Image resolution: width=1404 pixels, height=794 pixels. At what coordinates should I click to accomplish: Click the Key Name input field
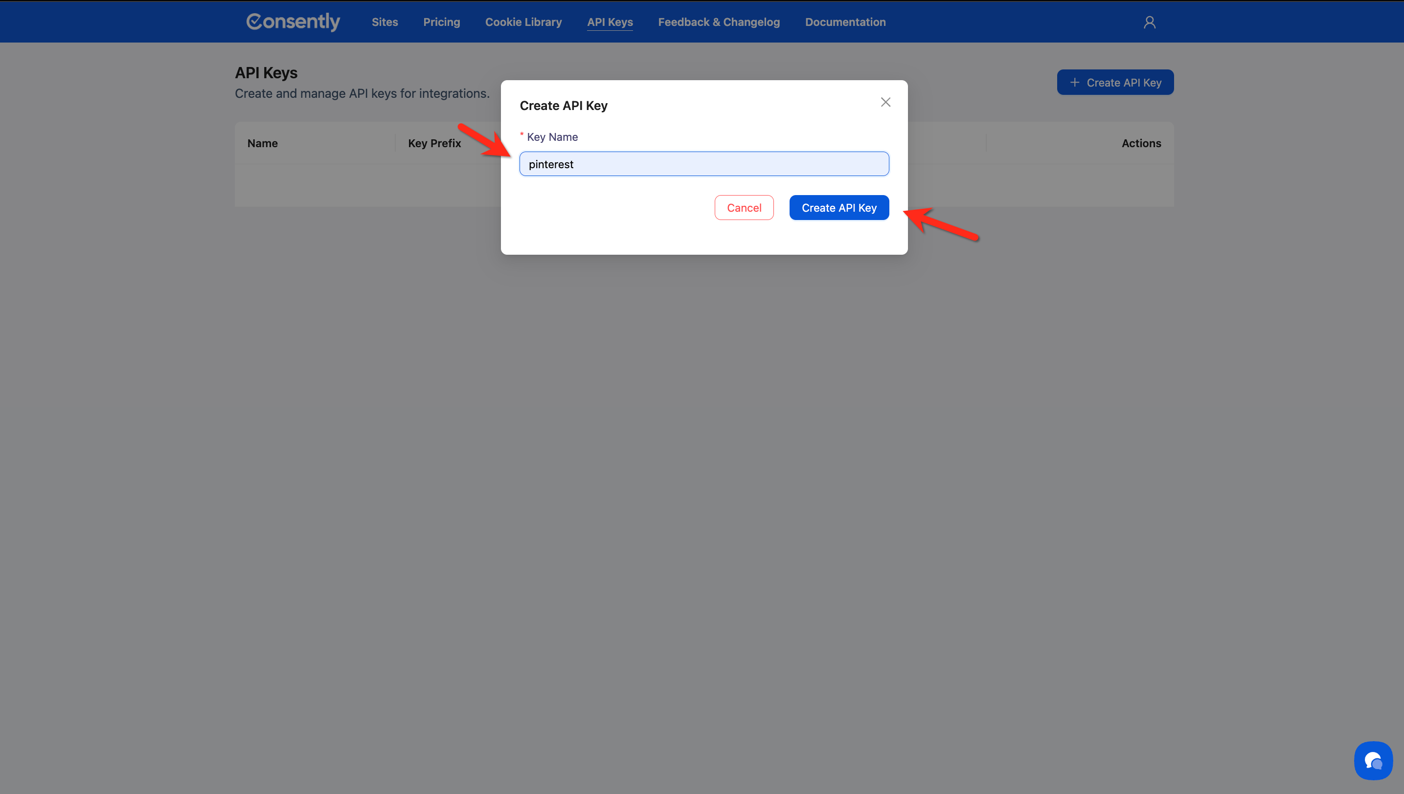704,164
